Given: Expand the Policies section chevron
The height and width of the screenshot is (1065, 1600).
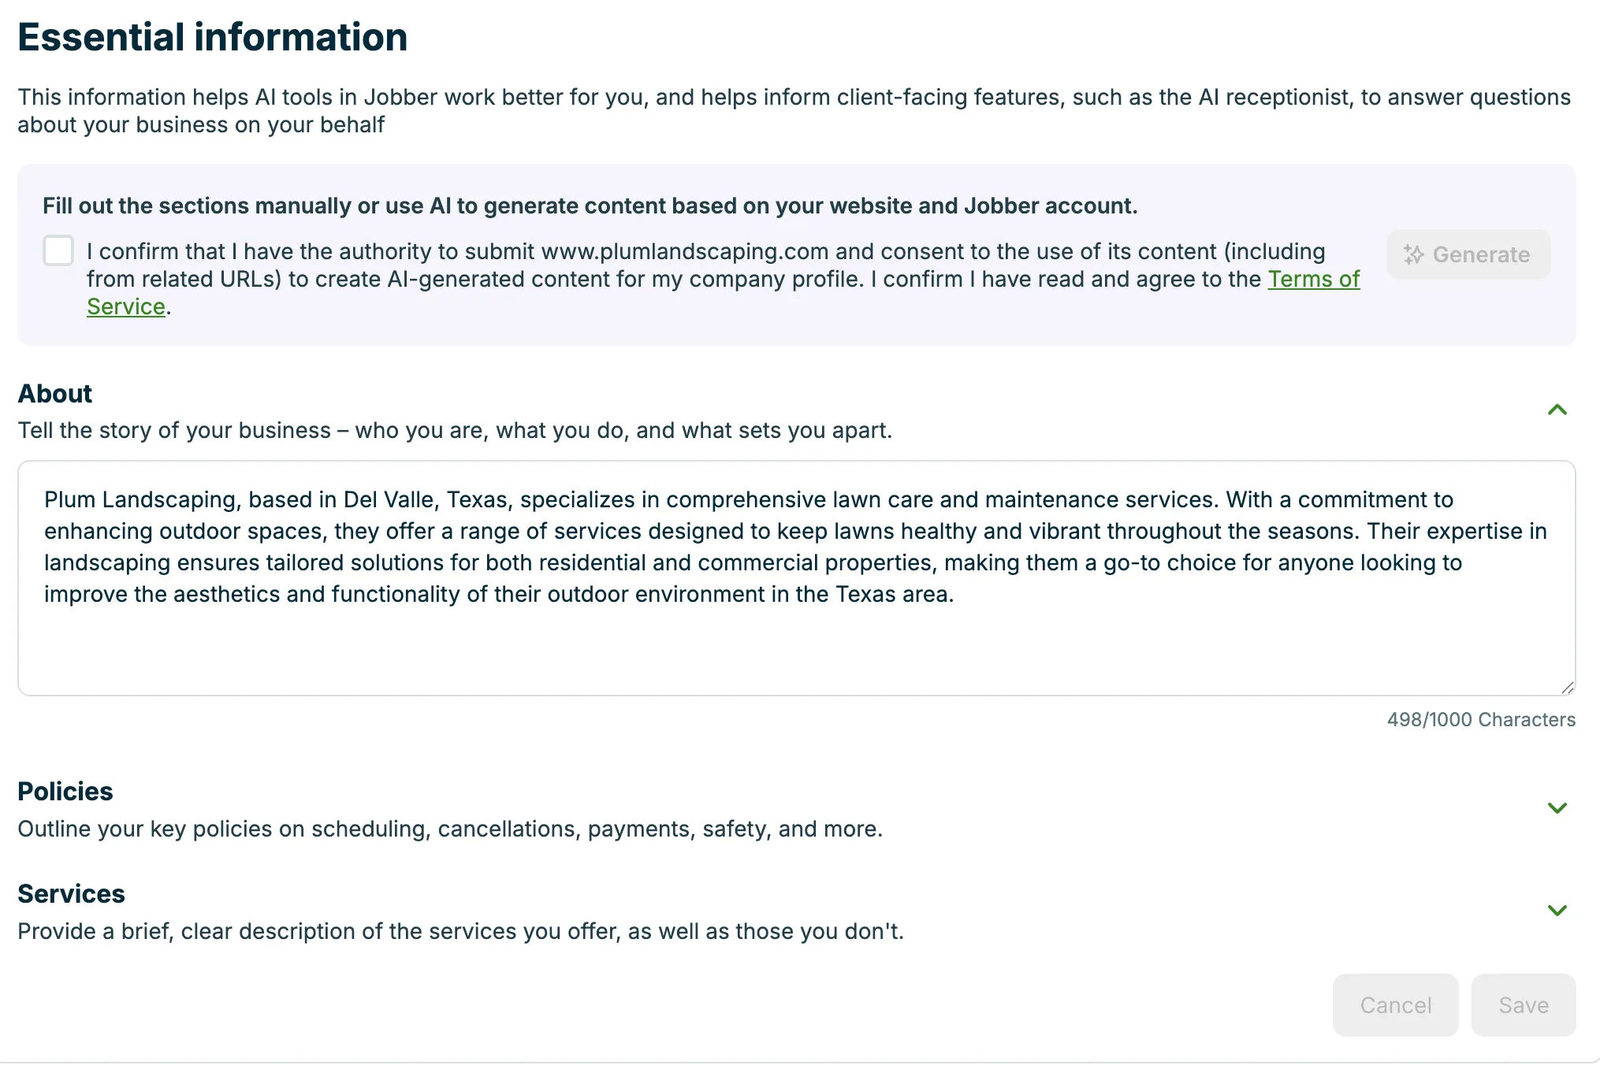Looking at the screenshot, I should coord(1557,808).
